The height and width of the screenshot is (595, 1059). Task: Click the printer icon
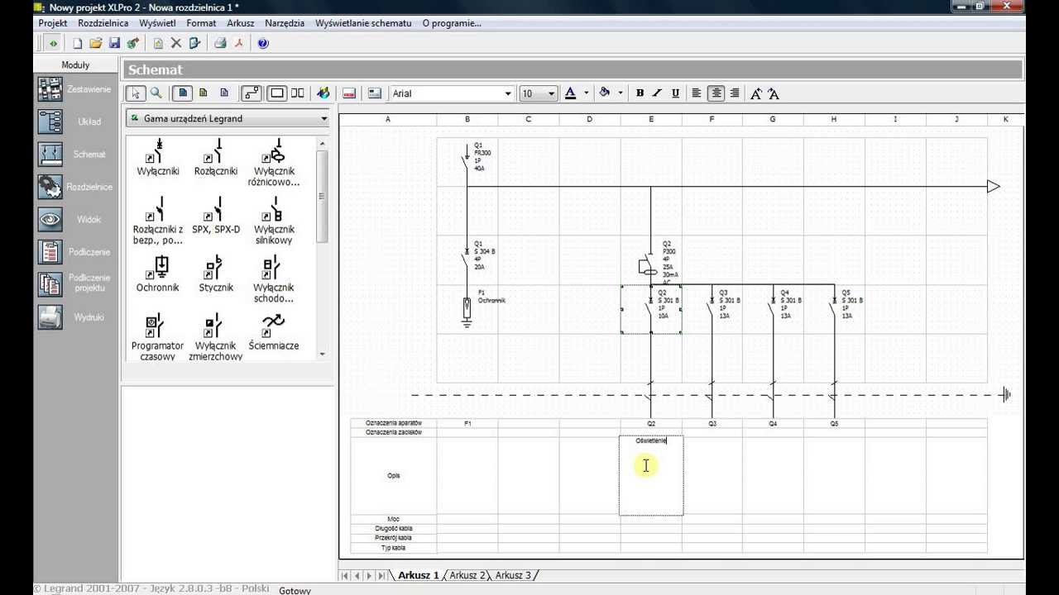(x=220, y=43)
